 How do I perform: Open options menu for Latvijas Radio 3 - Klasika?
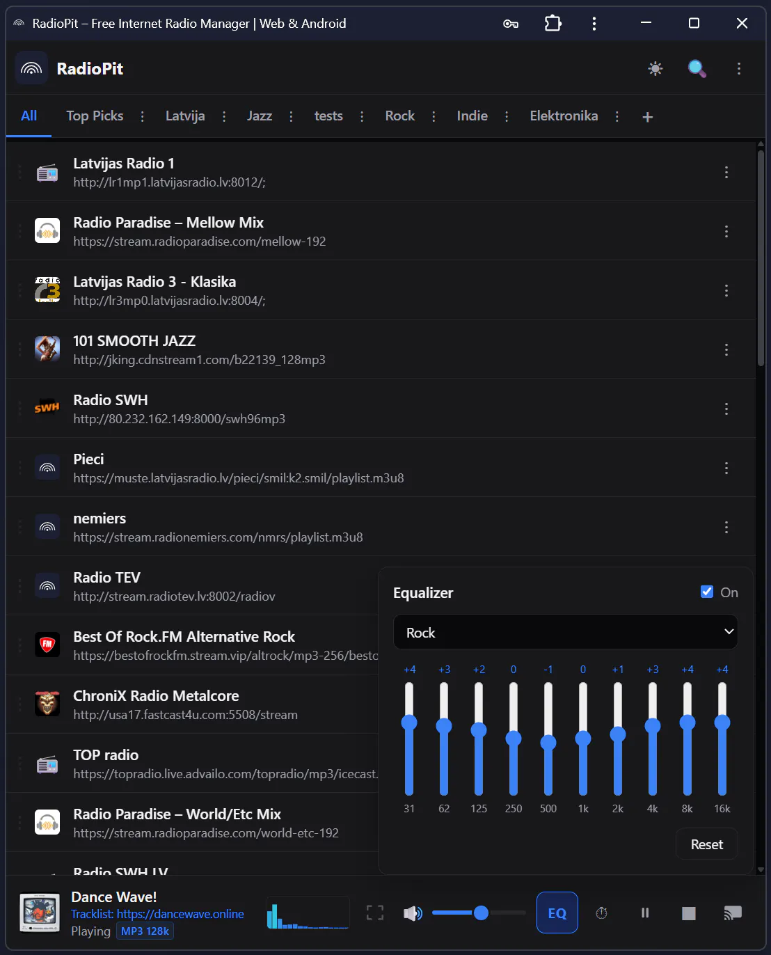point(726,290)
